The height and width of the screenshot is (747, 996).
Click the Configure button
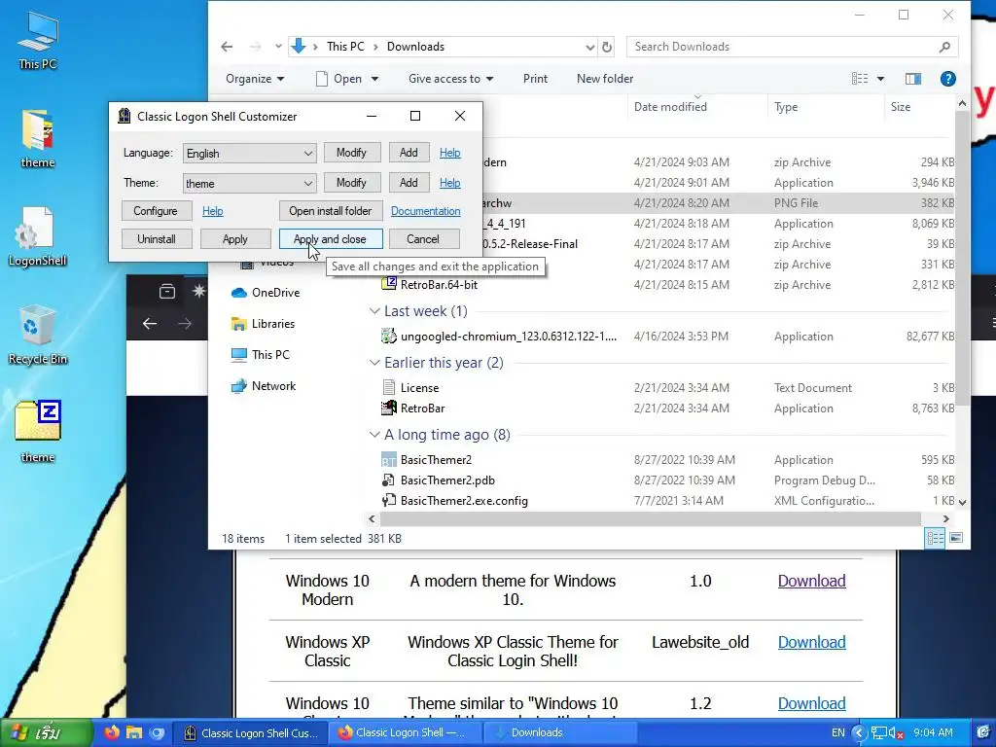(156, 211)
